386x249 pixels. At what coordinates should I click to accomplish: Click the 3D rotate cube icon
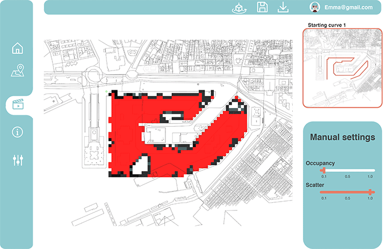[x=239, y=7]
